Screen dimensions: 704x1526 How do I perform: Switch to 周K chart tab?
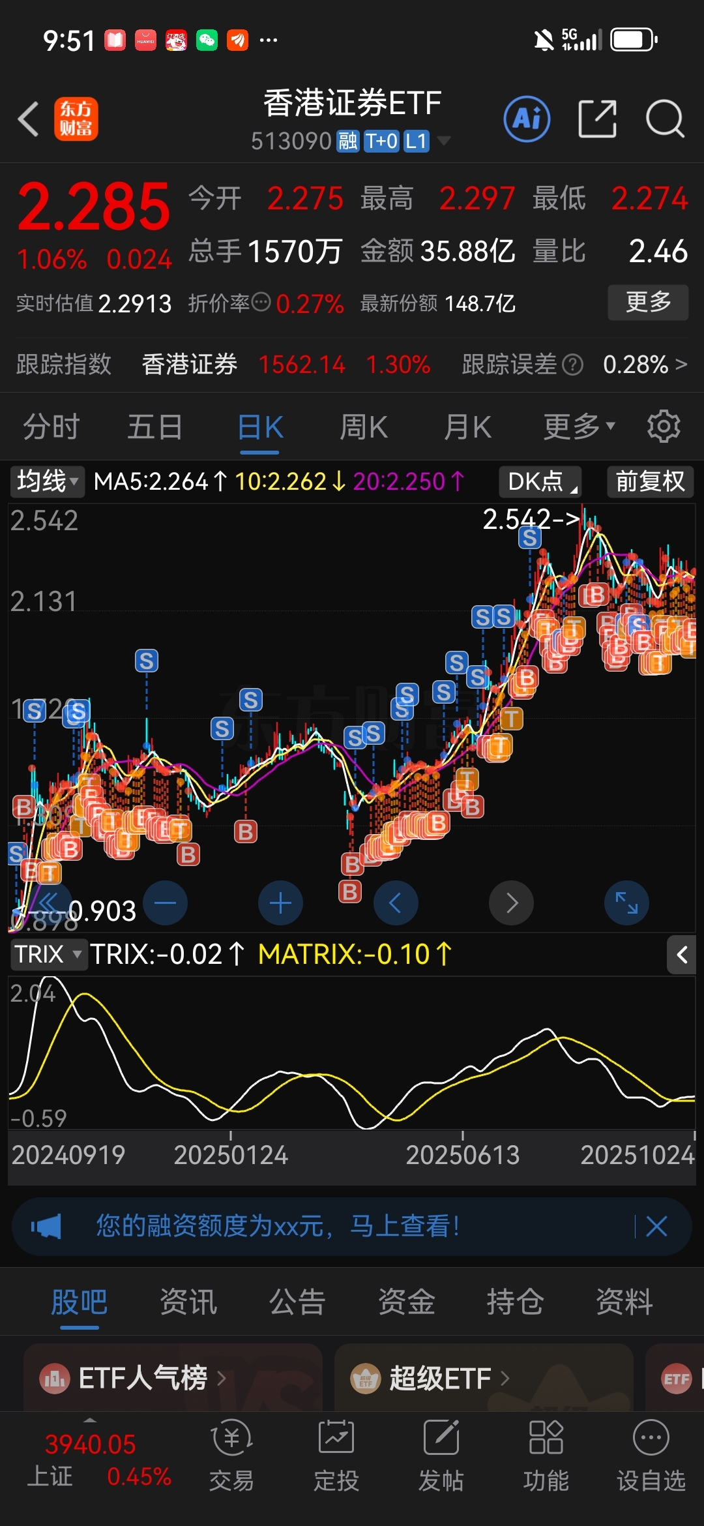[x=364, y=427]
